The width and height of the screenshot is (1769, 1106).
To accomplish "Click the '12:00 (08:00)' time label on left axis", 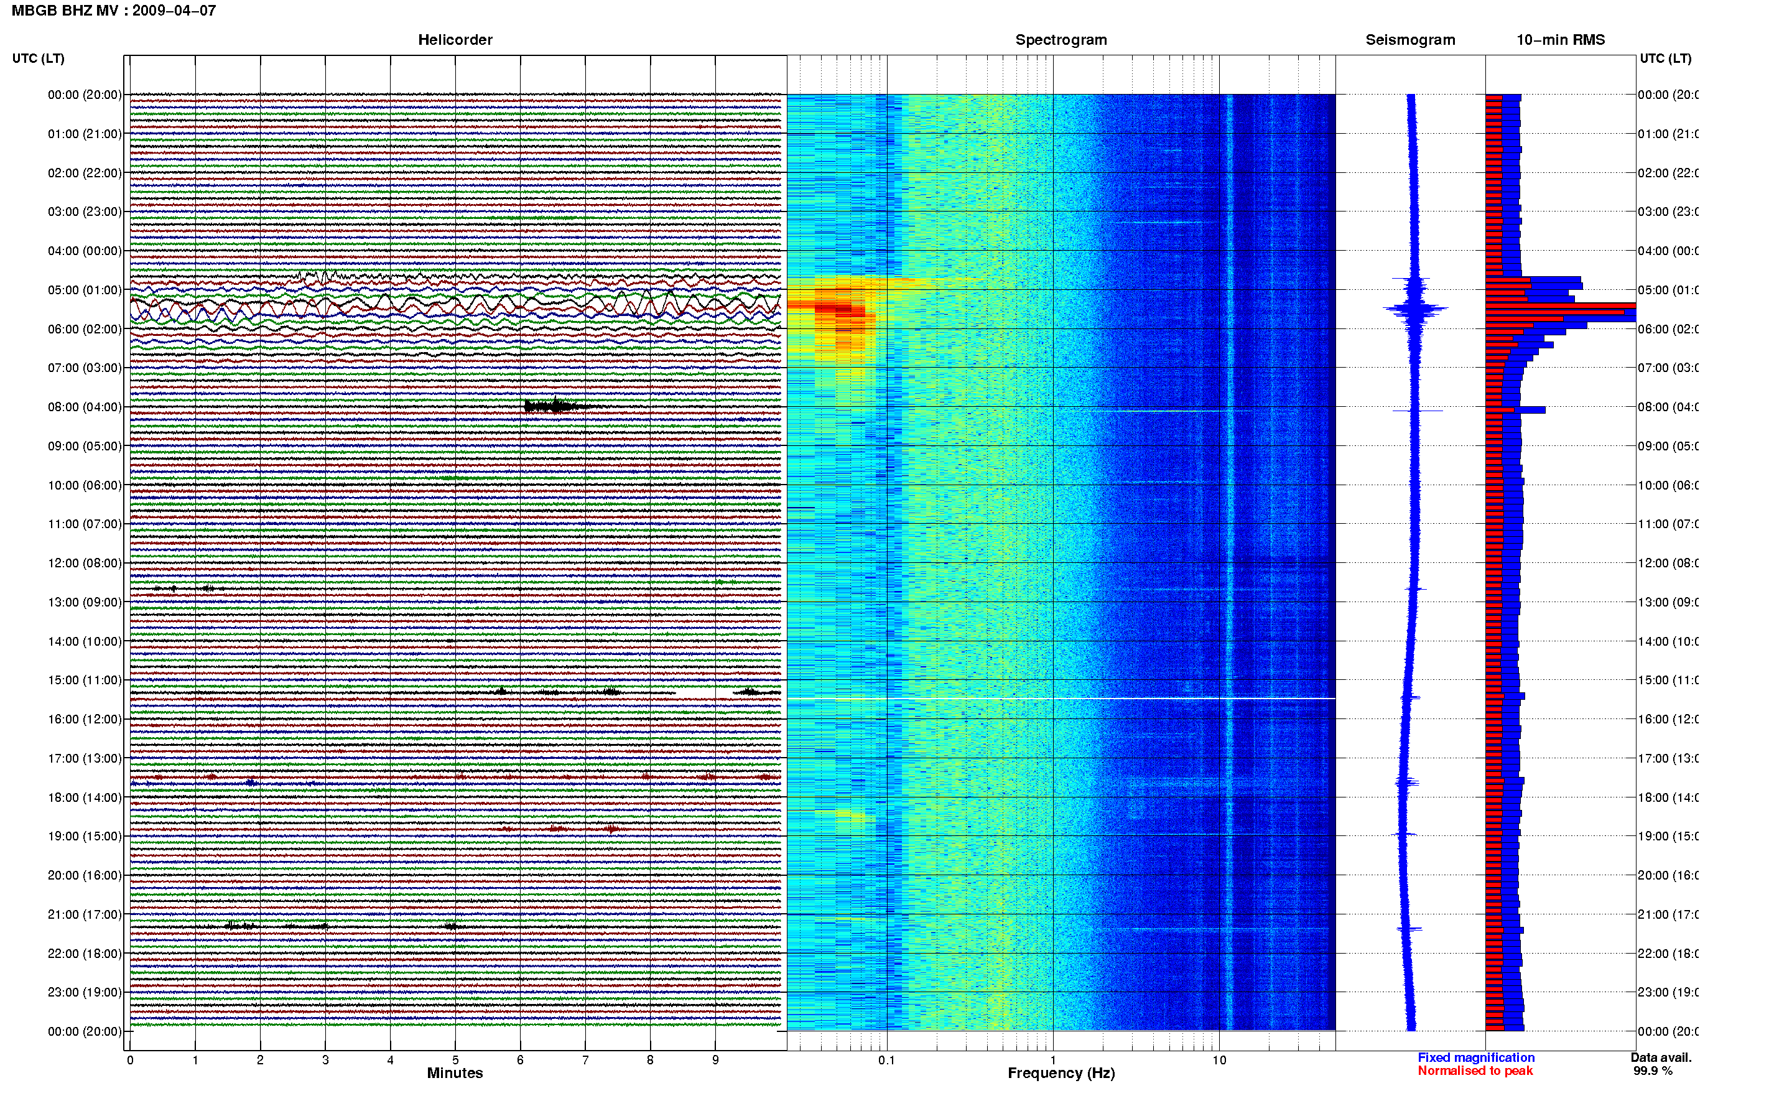I will point(85,563).
